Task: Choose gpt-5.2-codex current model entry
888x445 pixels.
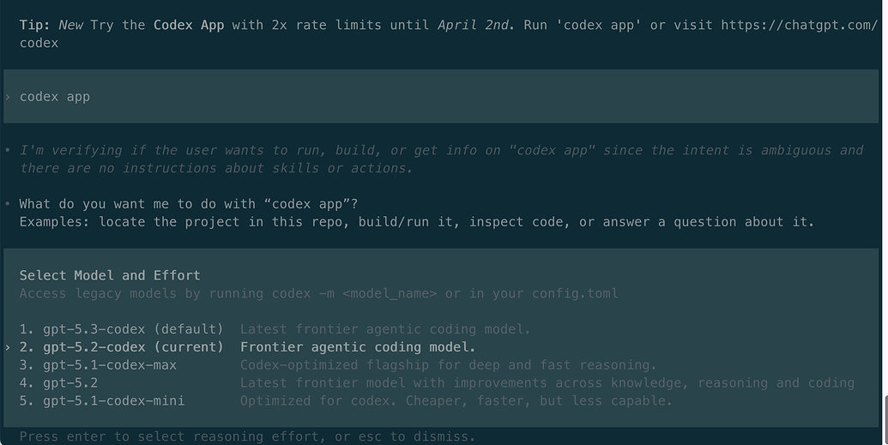Action: coord(122,347)
